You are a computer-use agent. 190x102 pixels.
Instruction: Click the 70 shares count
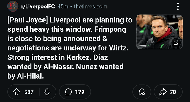click(x=173, y=92)
